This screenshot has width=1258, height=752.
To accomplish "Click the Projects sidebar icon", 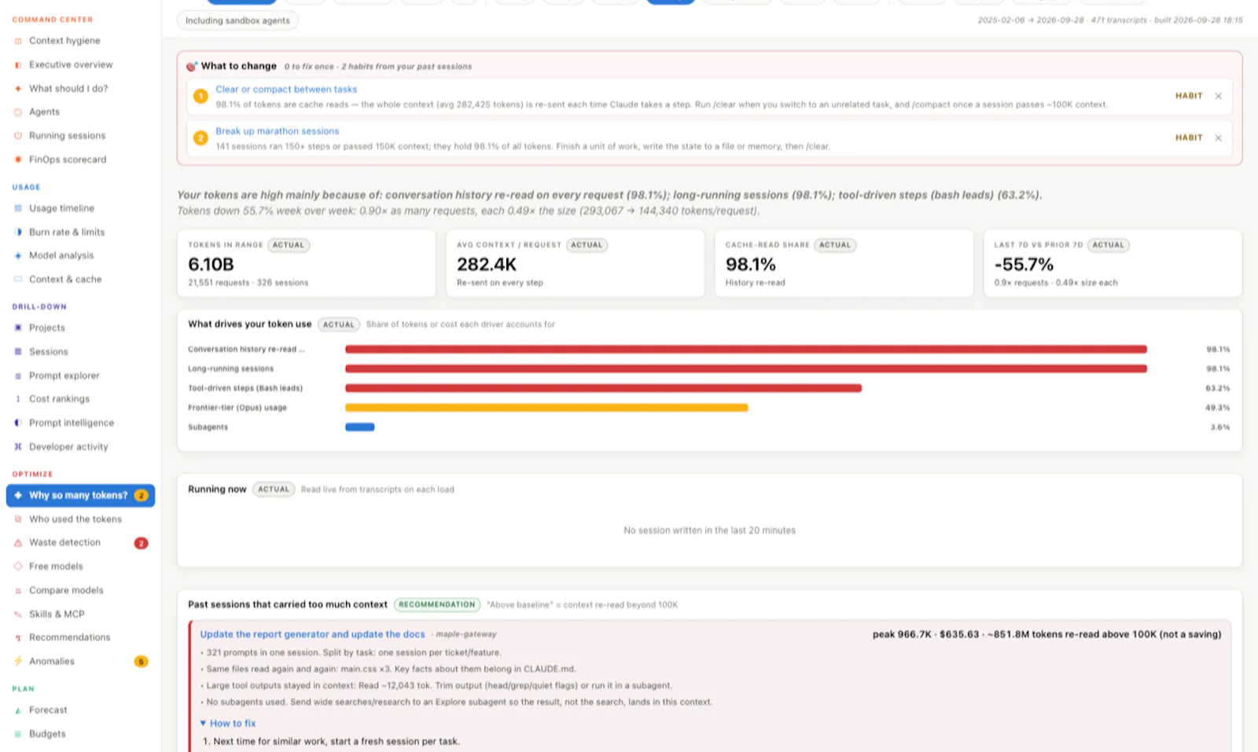I will [x=18, y=328].
